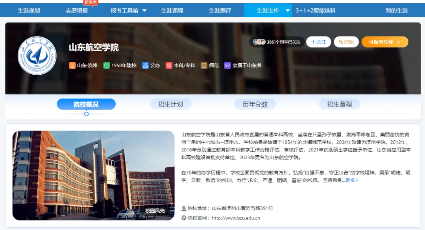Click the 更多 link to expand description

click(351, 180)
